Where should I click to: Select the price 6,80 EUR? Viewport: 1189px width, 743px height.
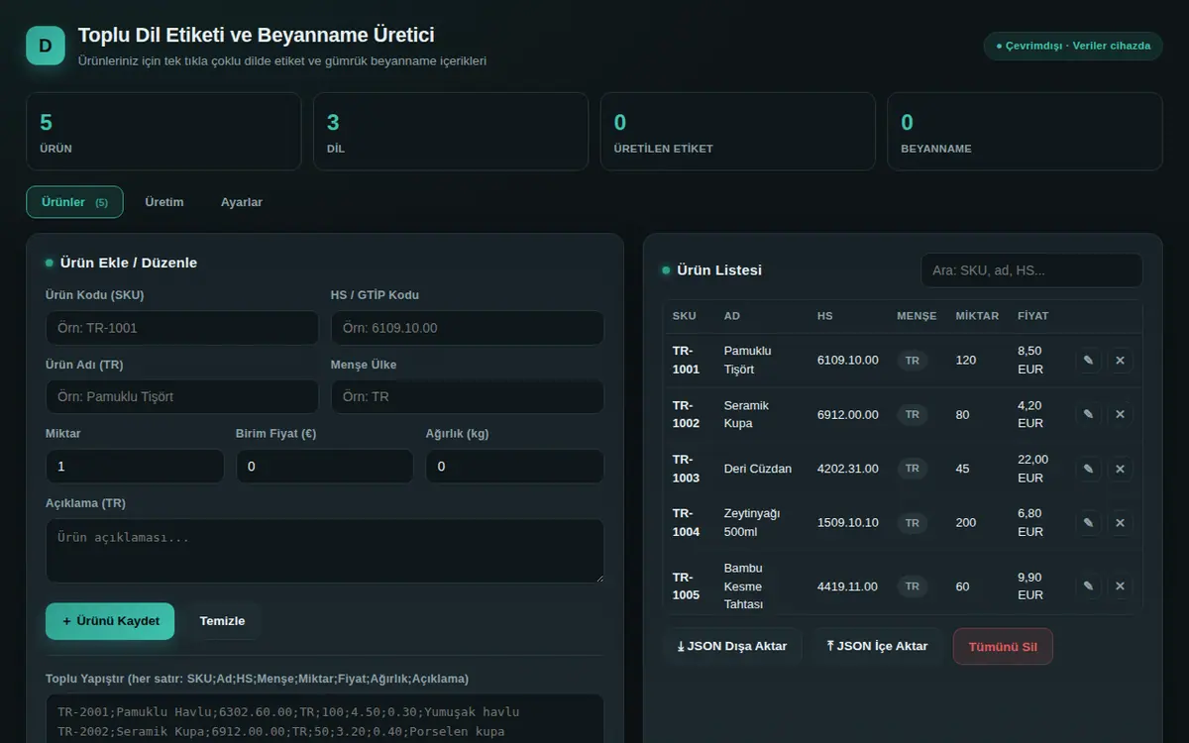1030,523
